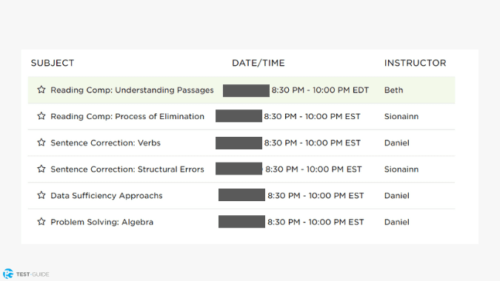Click Test-Guide watermark text
500x281 pixels.
coord(33,274)
